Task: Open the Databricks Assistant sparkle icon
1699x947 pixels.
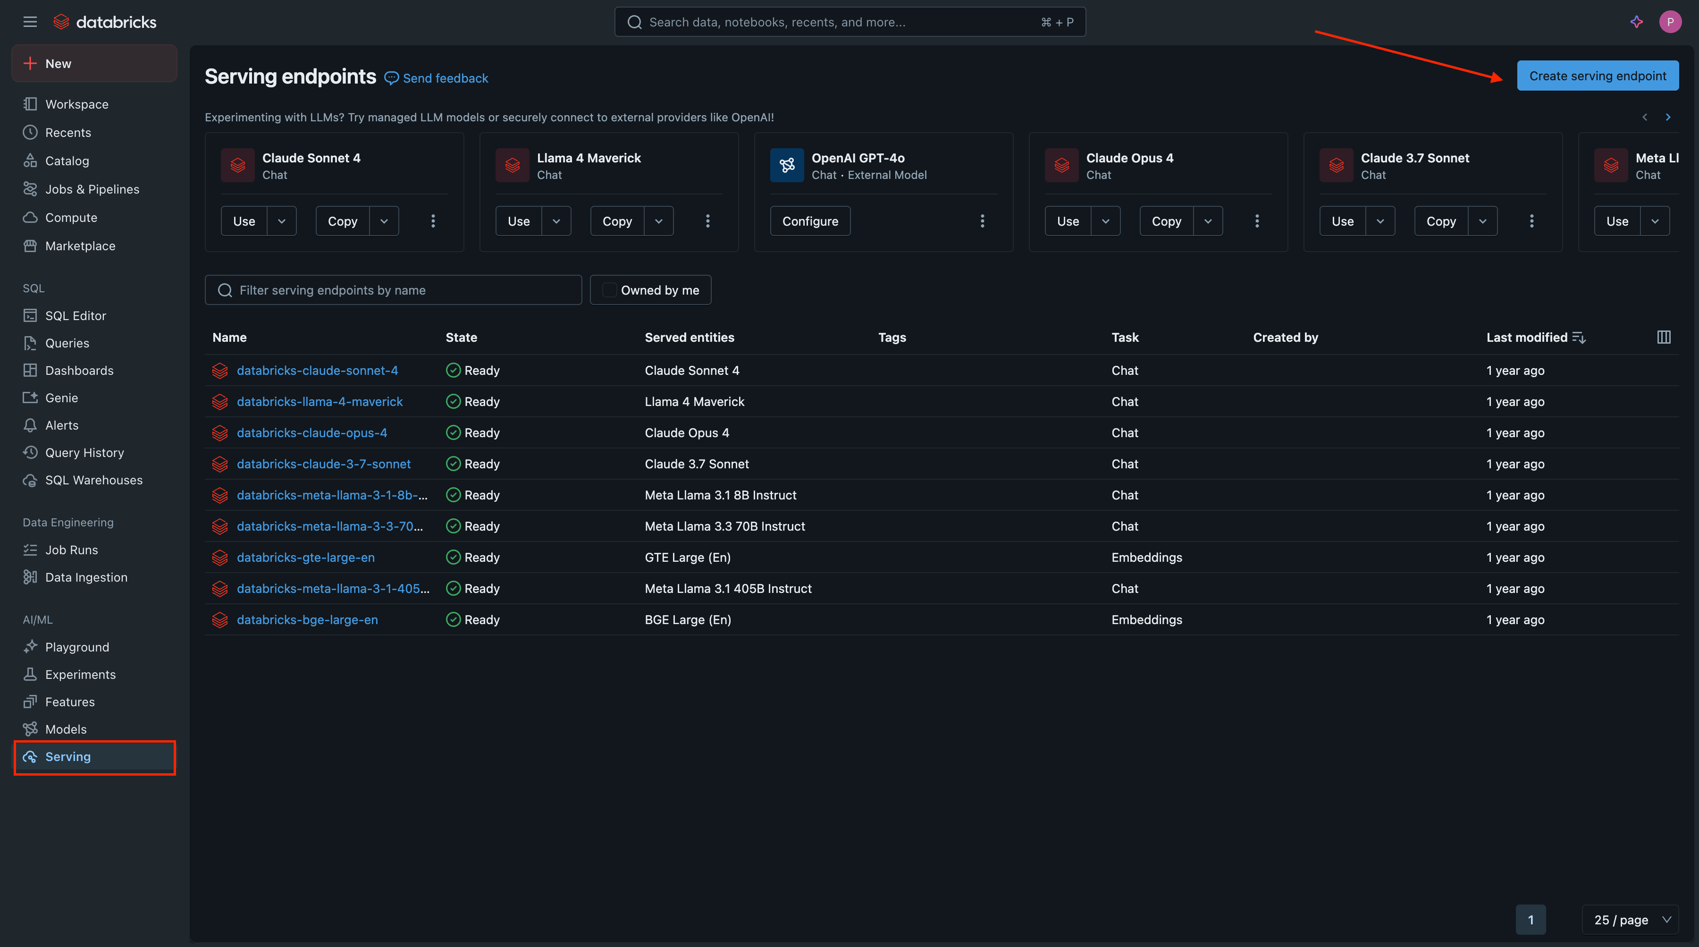Action: pos(1636,21)
